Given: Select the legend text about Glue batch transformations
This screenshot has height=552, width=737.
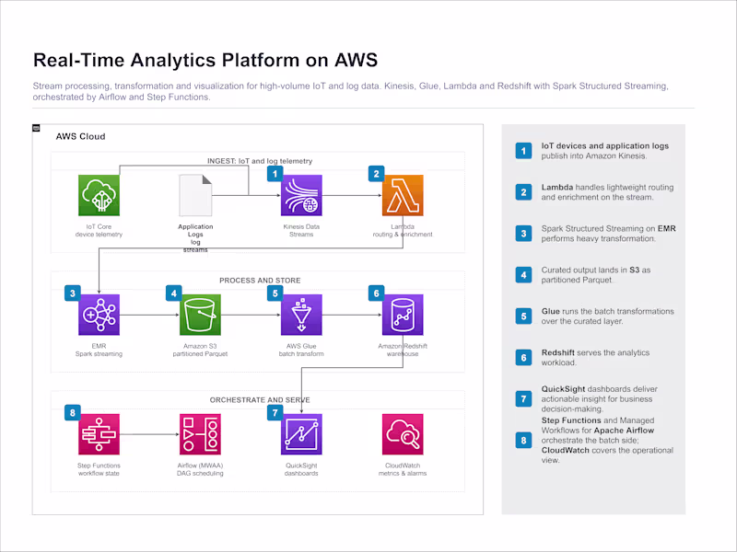Looking at the screenshot, I should pyautogui.click(x=607, y=316).
